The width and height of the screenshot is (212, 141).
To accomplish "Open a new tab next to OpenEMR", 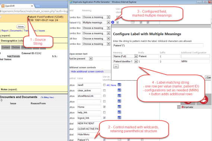I will coord(38,6).
